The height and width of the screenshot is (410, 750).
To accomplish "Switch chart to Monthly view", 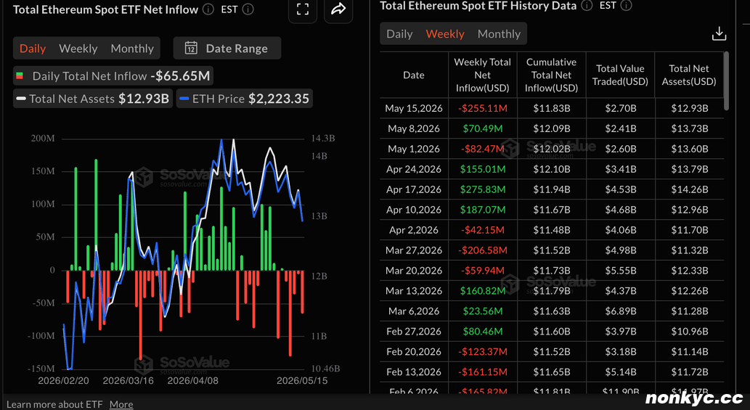I will (132, 49).
